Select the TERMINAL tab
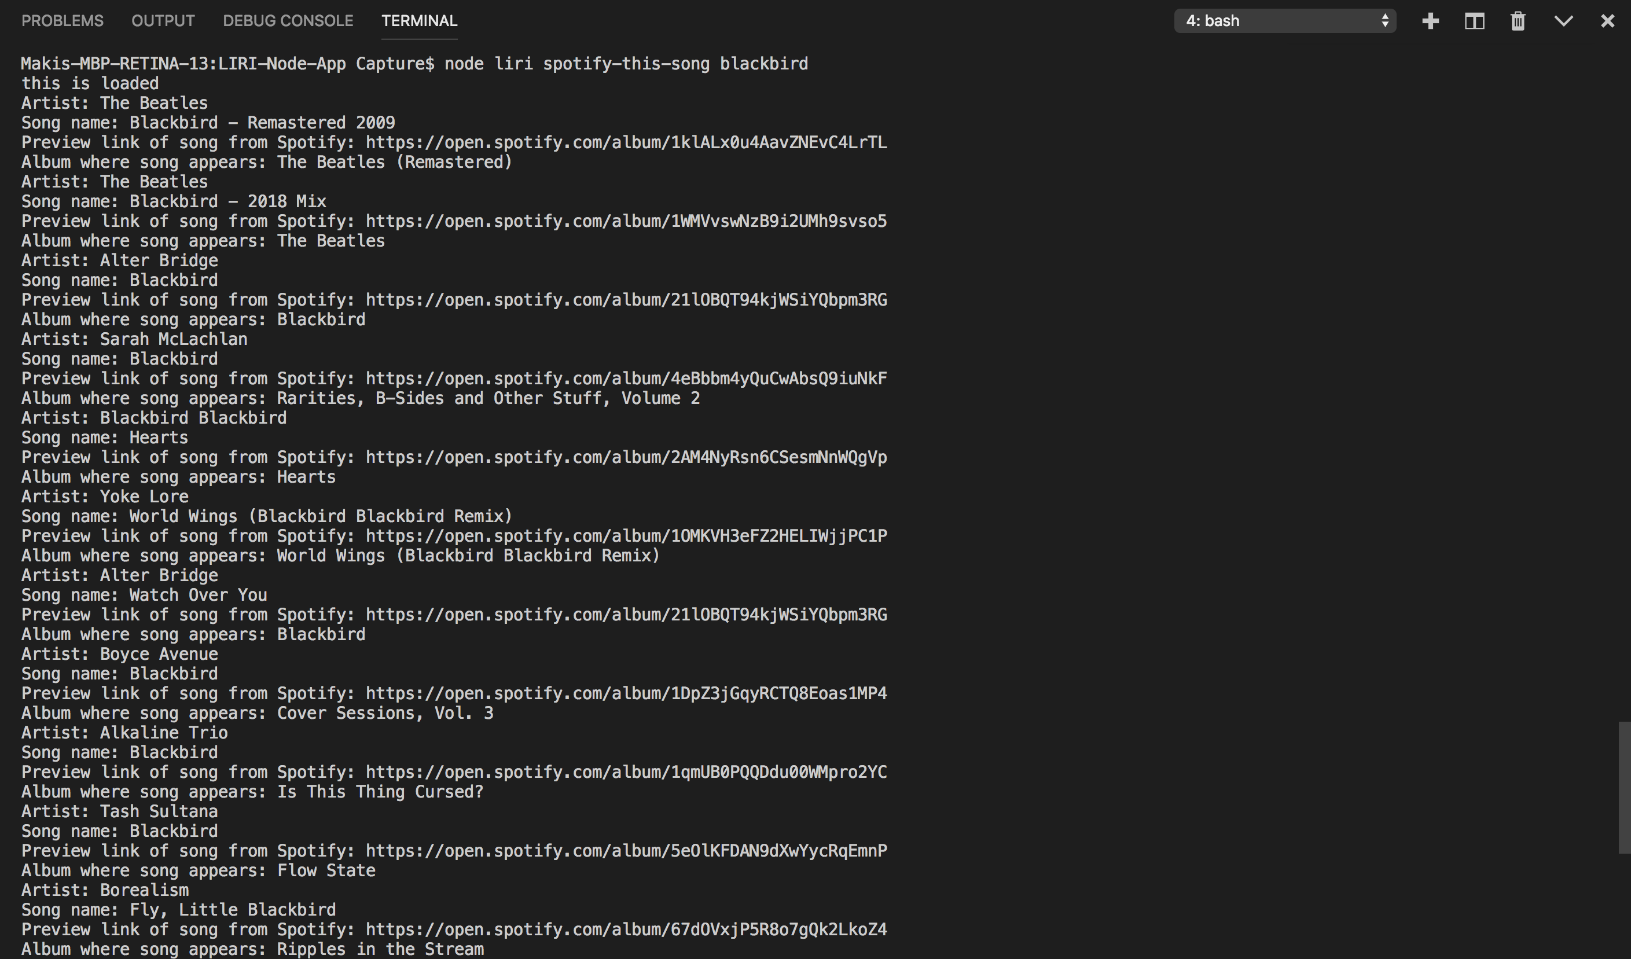Screen dimensions: 1631x959 tap(420, 21)
